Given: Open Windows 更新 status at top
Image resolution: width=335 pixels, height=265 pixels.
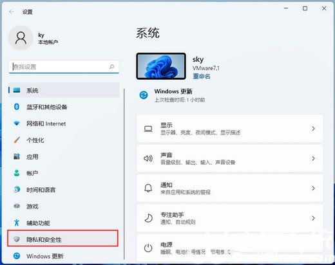Looking at the screenshot, I should tap(172, 95).
